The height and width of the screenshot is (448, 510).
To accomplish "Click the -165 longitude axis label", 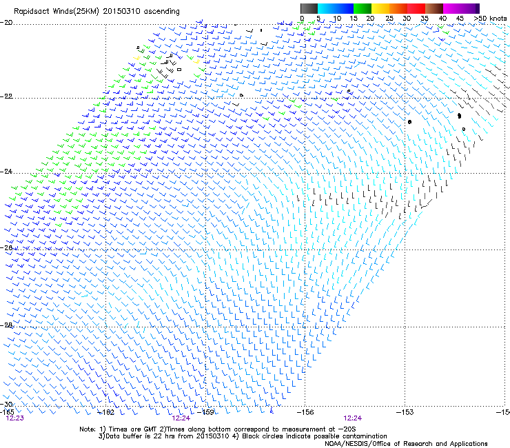I will [8, 412].
